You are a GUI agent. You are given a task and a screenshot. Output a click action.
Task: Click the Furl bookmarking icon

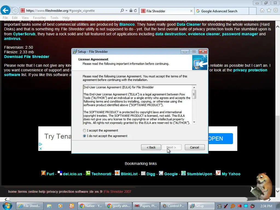tap(43, 173)
